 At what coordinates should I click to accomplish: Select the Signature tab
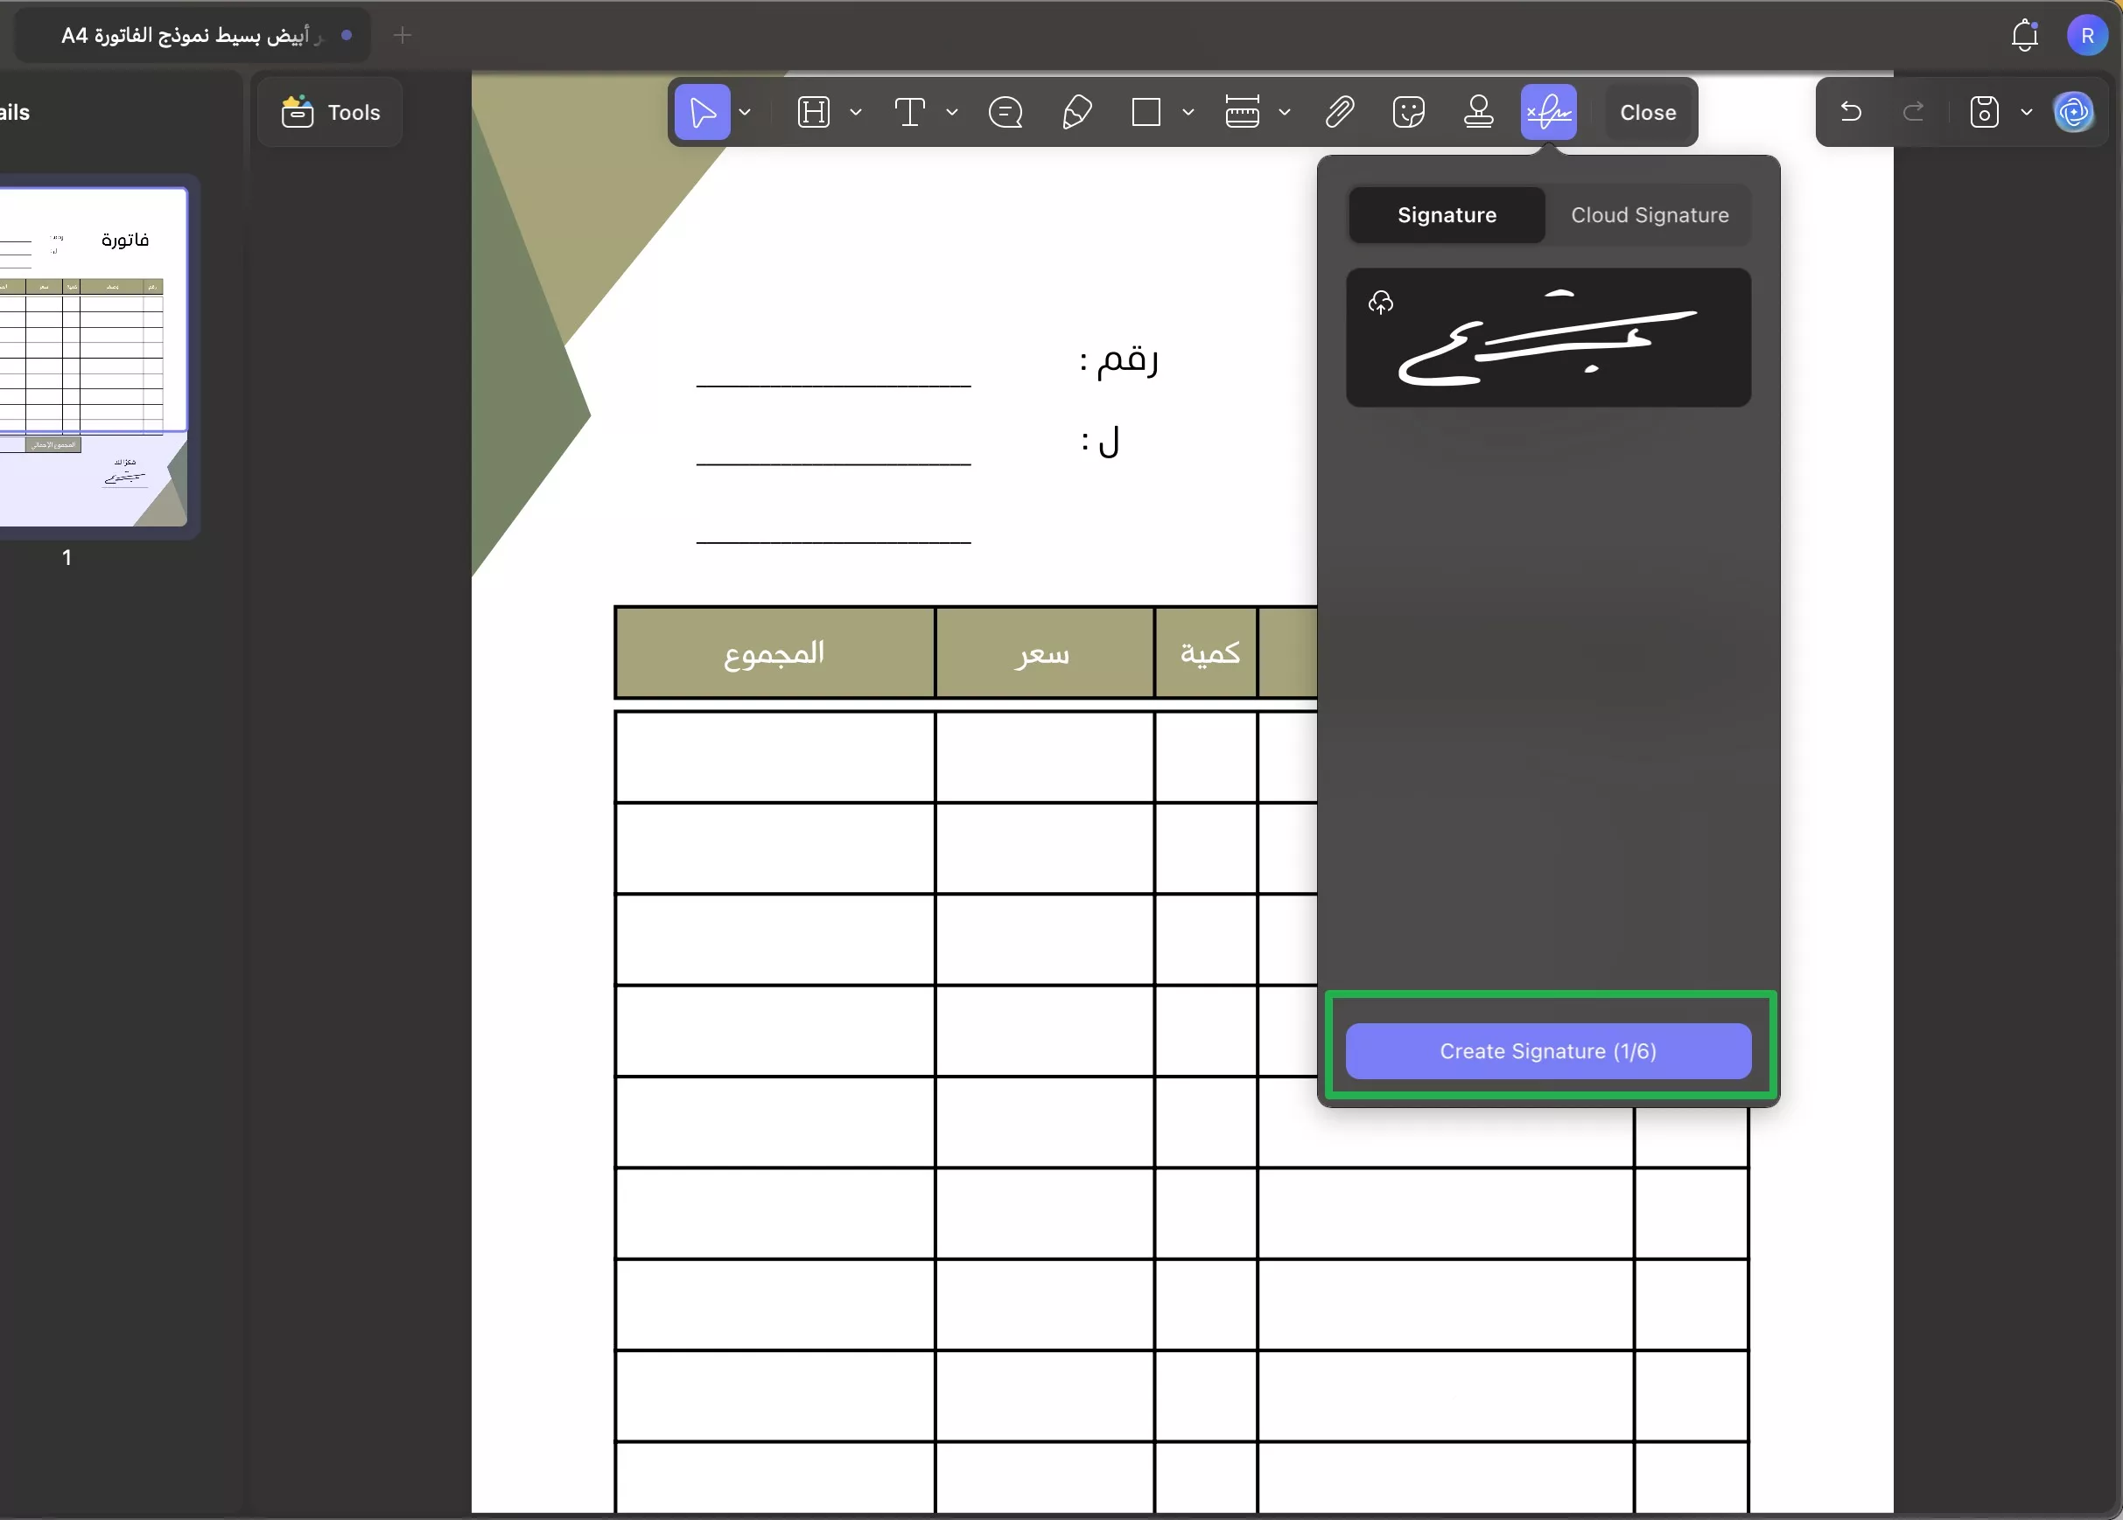tap(1447, 215)
